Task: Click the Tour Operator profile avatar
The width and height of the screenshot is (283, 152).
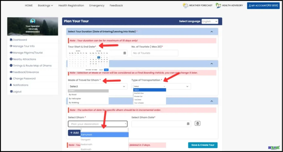Action: pos(33,21)
